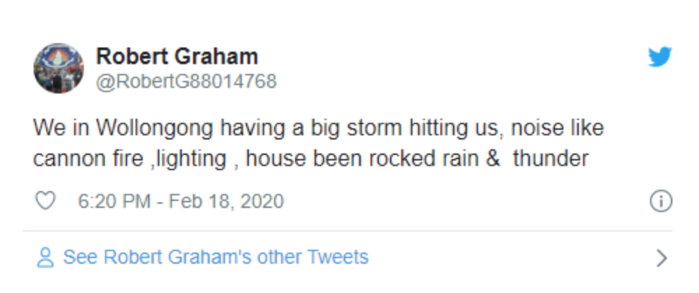Open Robert Graham's round profile avatar
This screenshot has height=293, width=699.
[x=59, y=68]
